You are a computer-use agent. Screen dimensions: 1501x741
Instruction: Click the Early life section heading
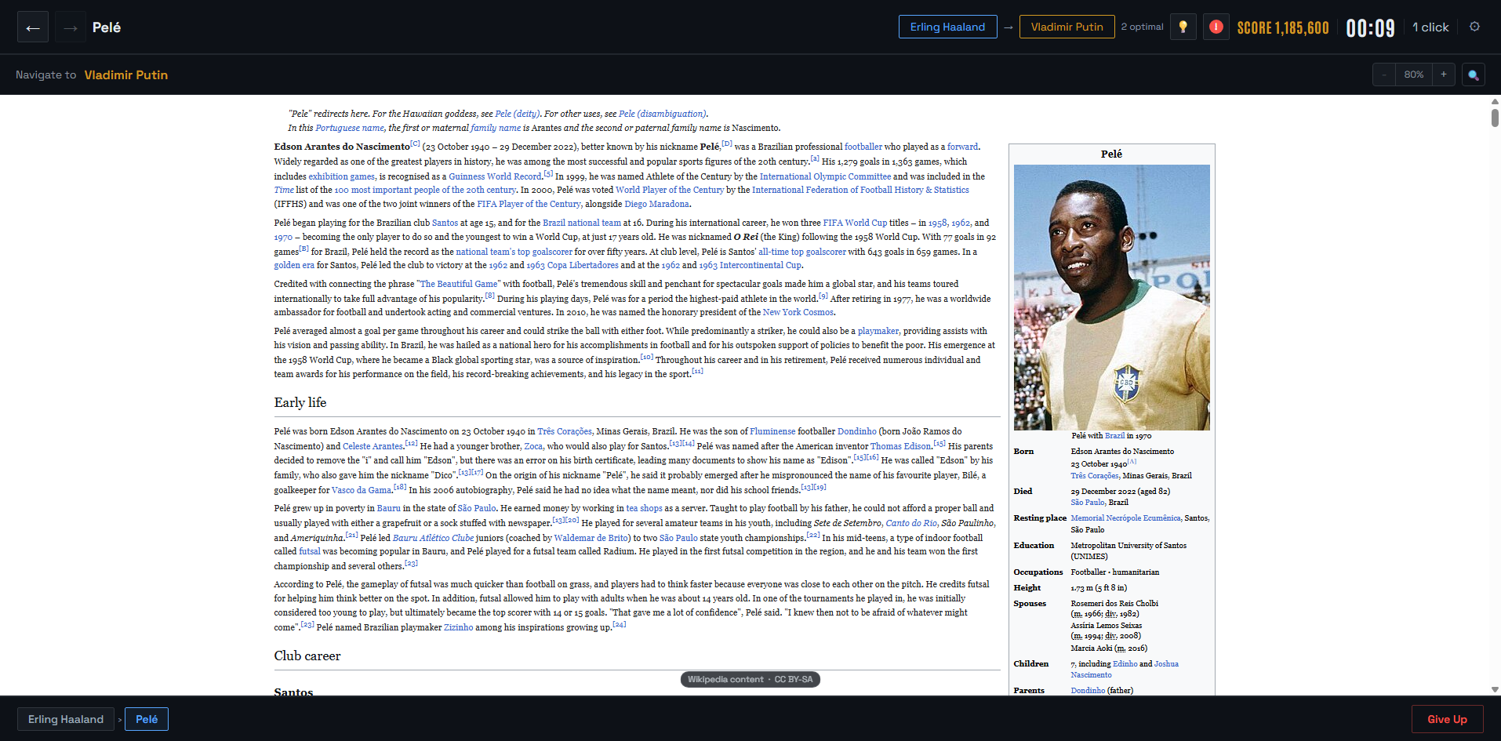coord(300,402)
